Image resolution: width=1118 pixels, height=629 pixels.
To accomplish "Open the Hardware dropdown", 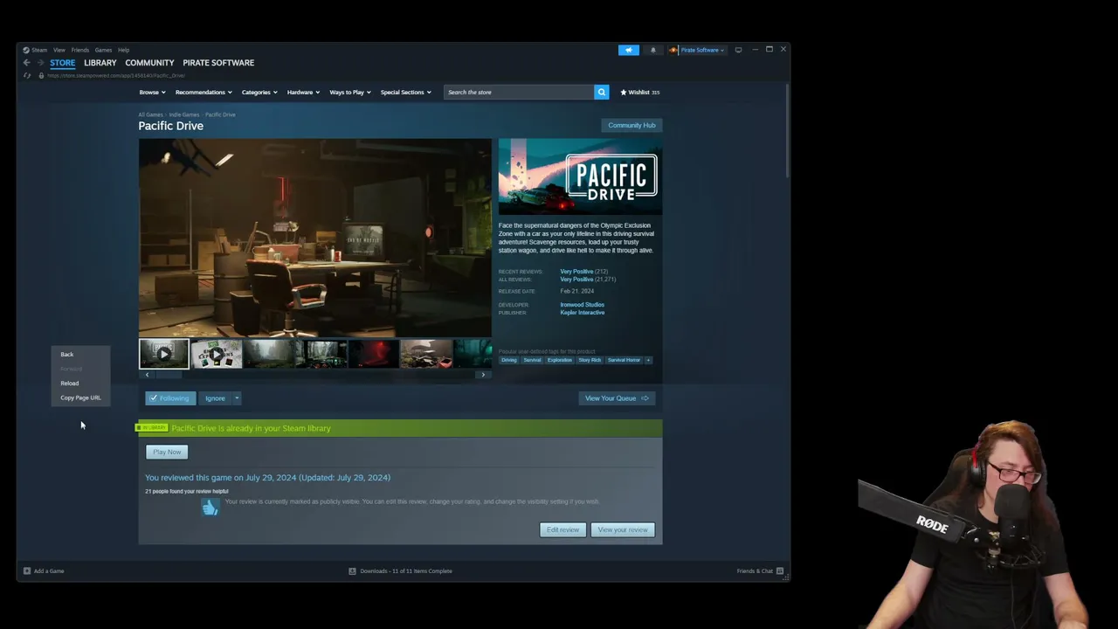I will [x=303, y=92].
